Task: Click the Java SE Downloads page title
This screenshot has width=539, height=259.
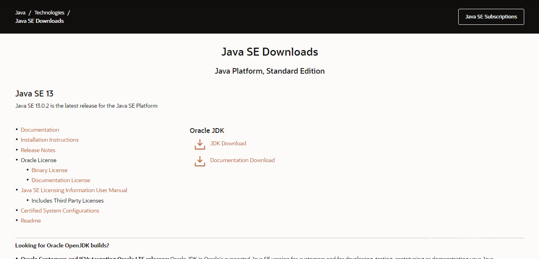Action: pos(269,52)
